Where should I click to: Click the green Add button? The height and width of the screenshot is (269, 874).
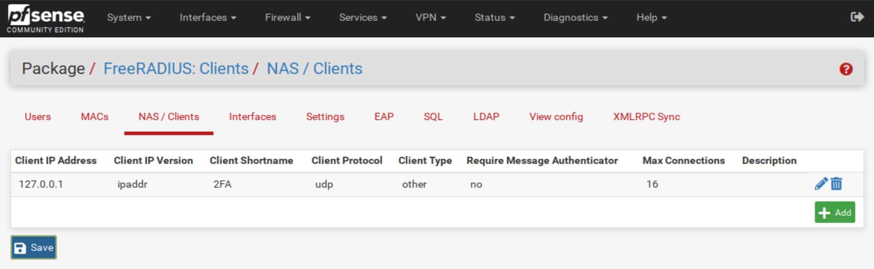click(x=835, y=212)
